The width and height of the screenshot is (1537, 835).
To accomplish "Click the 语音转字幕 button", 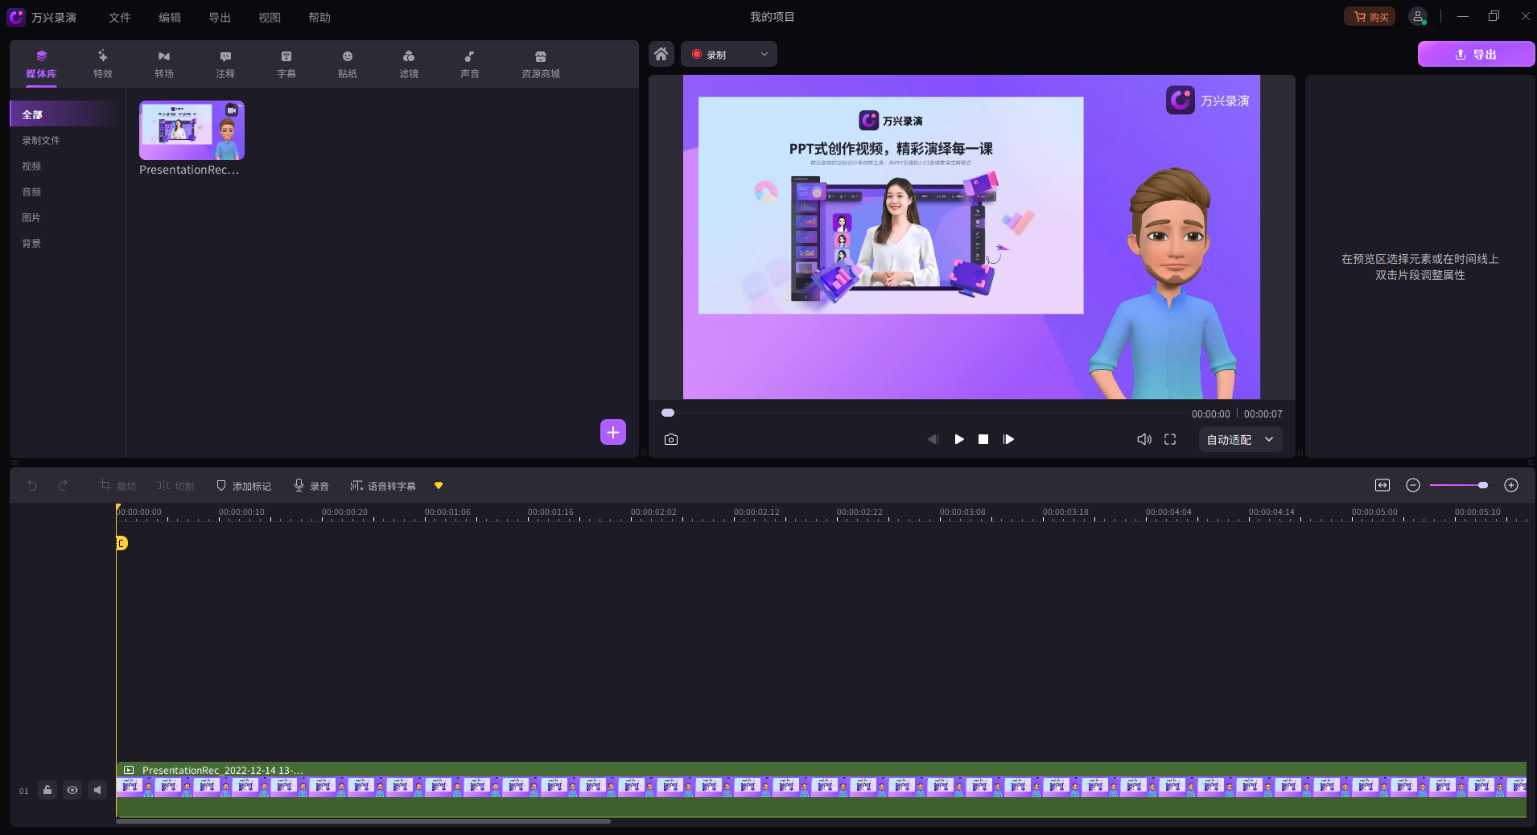I will [x=383, y=486].
